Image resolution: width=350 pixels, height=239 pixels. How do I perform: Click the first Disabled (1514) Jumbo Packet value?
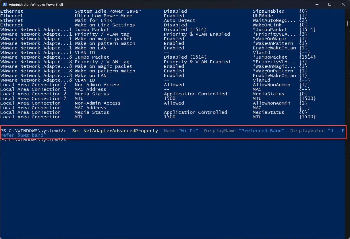pos(185,30)
